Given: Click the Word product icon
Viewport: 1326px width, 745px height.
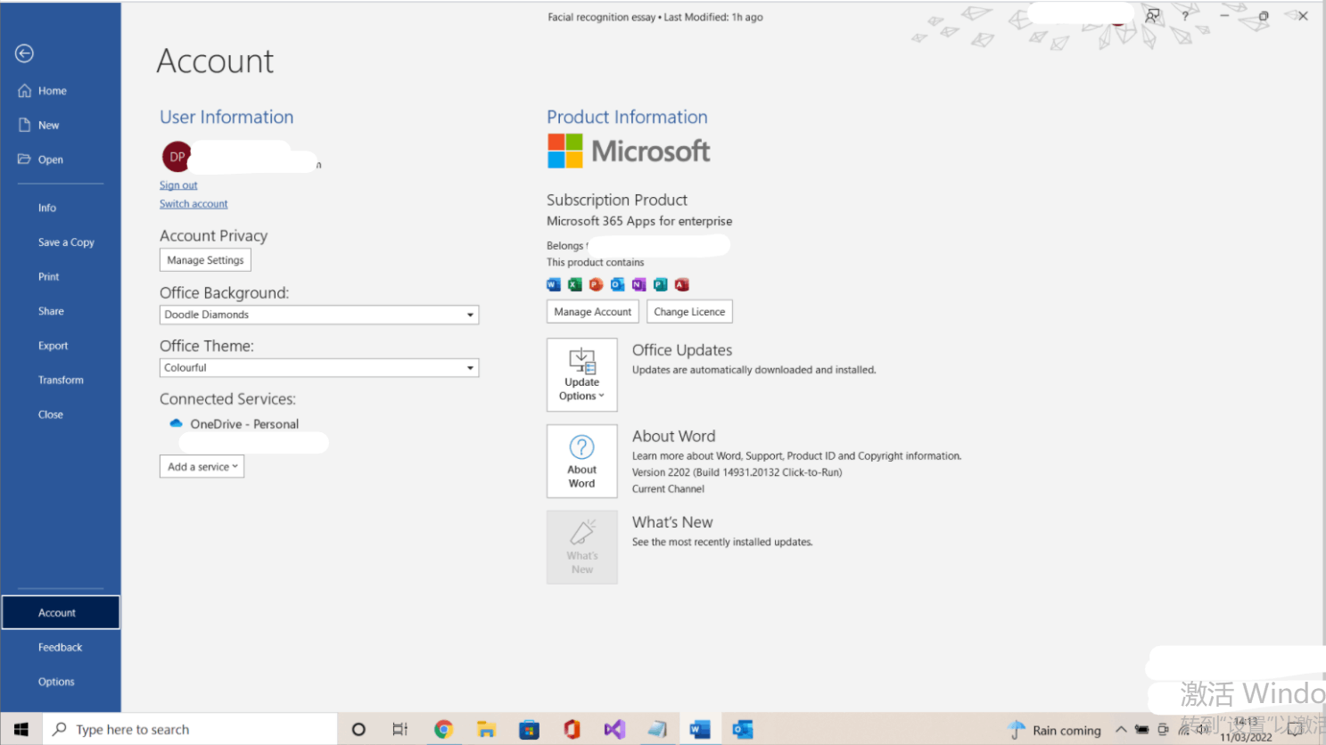Looking at the screenshot, I should pos(554,285).
